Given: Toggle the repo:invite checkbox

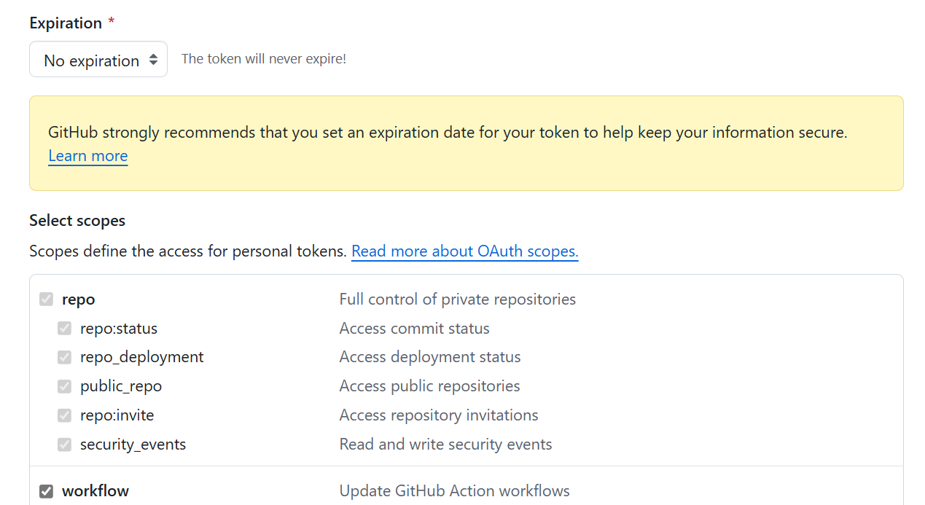Looking at the screenshot, I should tap(65, 415).
